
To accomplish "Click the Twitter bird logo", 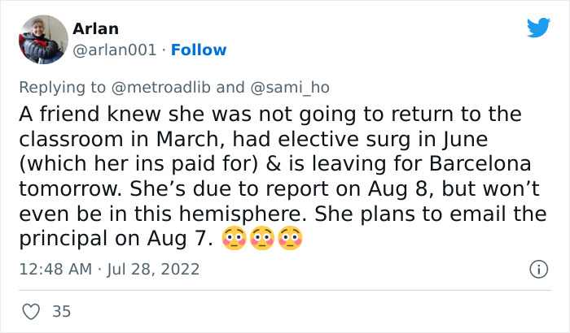I will tap(538, 28).
